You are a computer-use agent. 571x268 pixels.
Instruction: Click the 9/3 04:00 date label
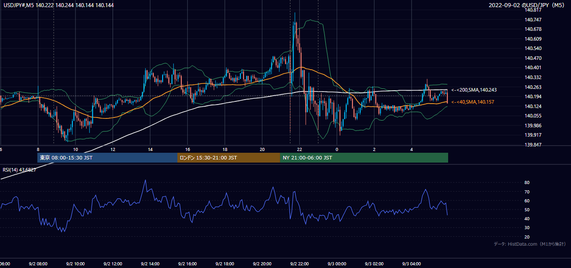(x=411, y=264)
